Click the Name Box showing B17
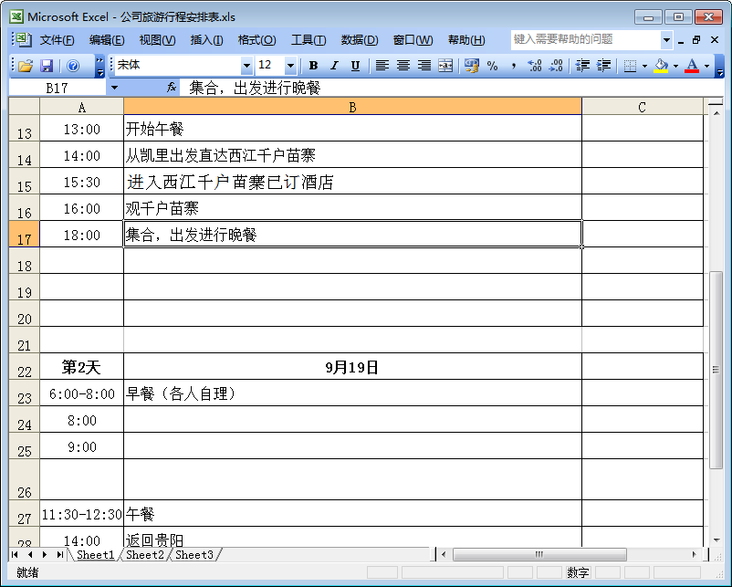The height and width of the screenshot is (587, 732). click(x=57, y=88)
